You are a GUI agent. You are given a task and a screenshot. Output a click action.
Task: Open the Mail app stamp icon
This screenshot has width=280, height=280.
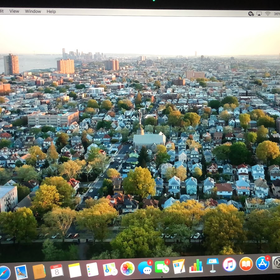(21, 272)
